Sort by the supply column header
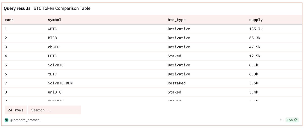This screenshot has width=304, height=128. tap(256, 20)
